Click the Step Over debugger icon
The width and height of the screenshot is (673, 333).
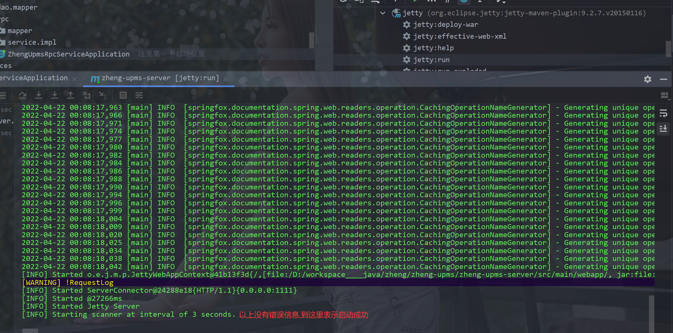point(23,95)
